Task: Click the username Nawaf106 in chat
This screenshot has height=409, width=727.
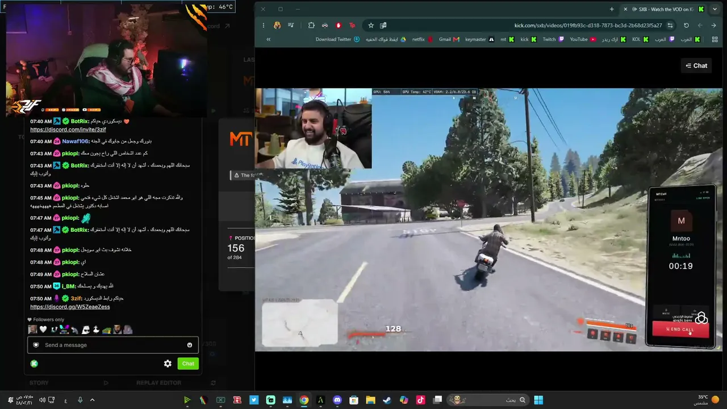Action: (x=76, y=141)
